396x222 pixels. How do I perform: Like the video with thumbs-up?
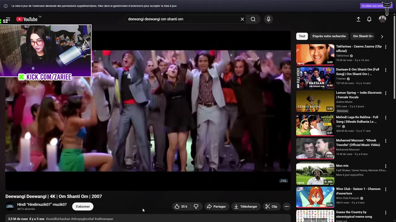coord(181,207)
